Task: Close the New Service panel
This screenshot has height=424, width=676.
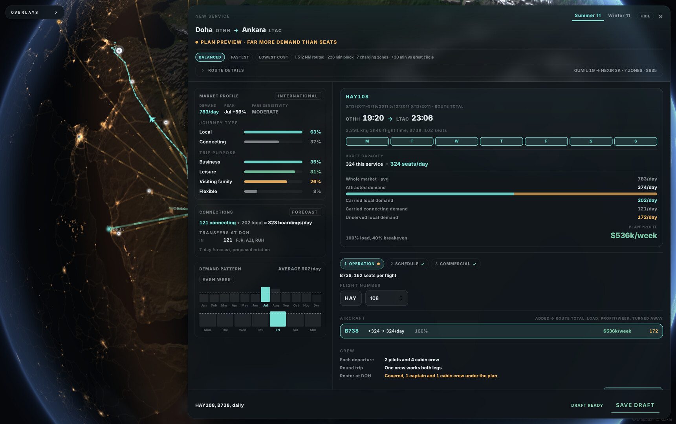Action: point(661,16)
